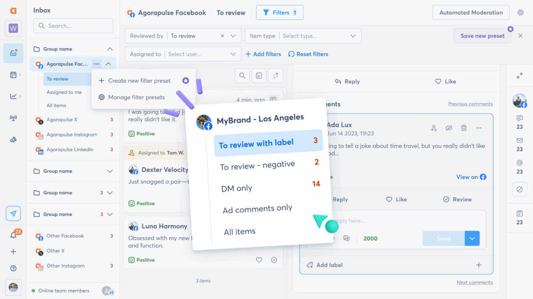The height and width of the screenshot is (299, 533).
Task: Click the notifications bell icon
Action: click(x=13, y=235)
